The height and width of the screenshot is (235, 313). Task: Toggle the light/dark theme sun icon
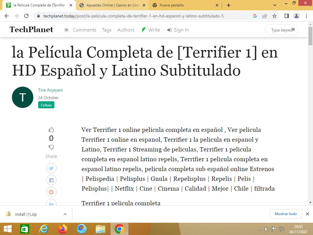pyautogui.click(x=66, y=30)
